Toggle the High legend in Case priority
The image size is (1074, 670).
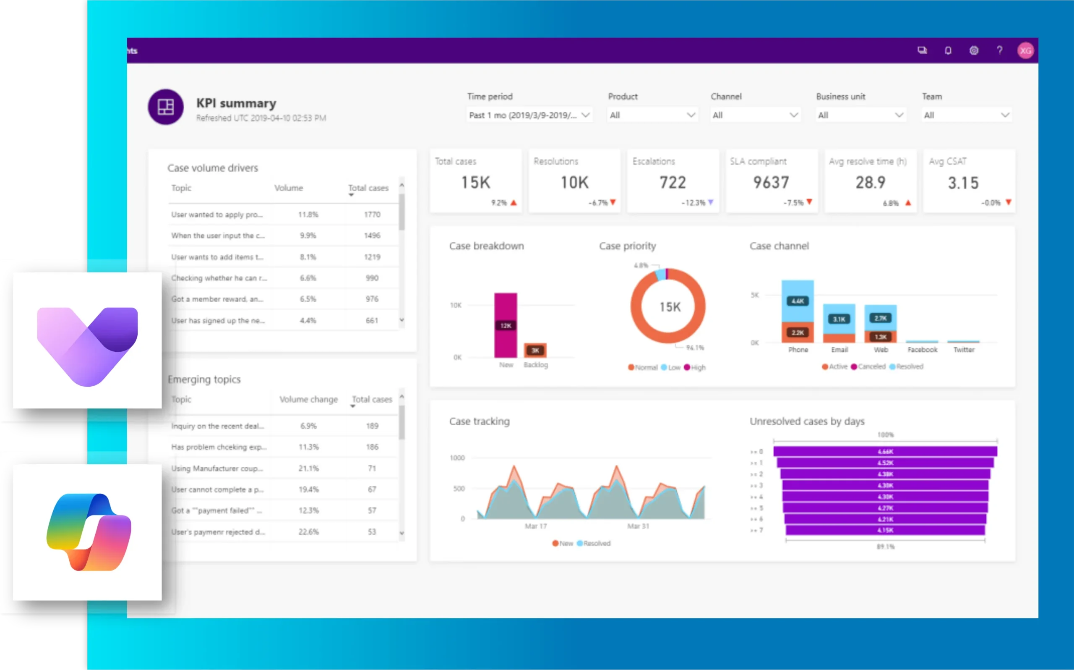coord(695,367)
